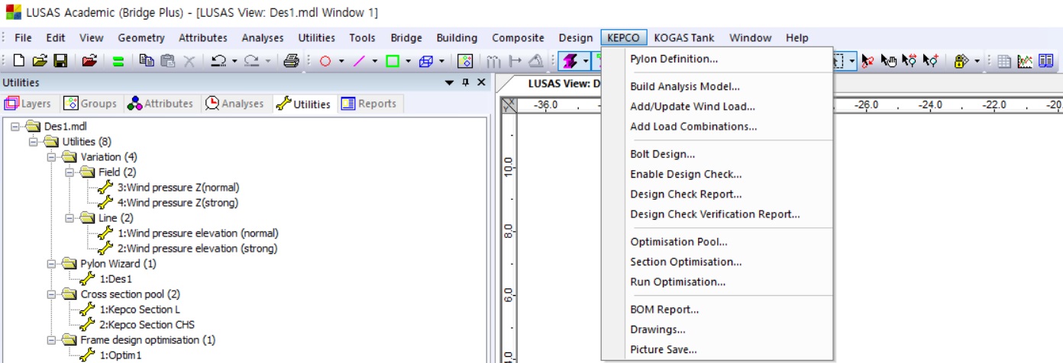Click the Print icon in the toolbar
1063x363 pixels.
tap(290, 61)
